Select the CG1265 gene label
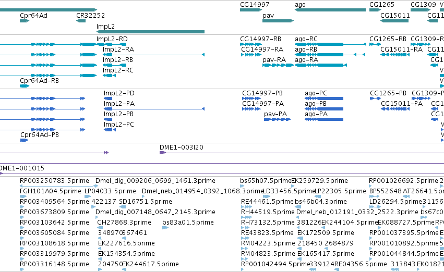Viewport: 444px width, 272px height. [382, 5]
